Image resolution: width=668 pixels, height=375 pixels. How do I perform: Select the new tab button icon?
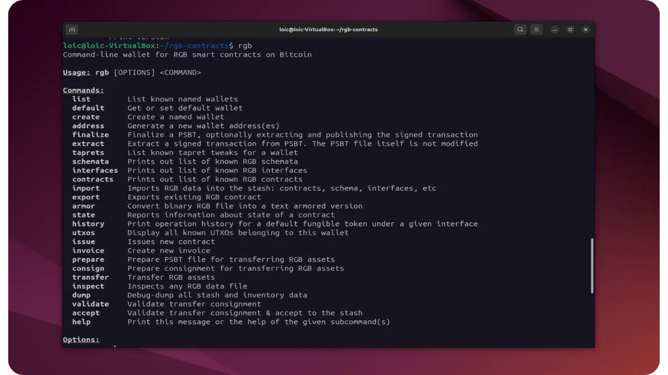click(71, 30)
